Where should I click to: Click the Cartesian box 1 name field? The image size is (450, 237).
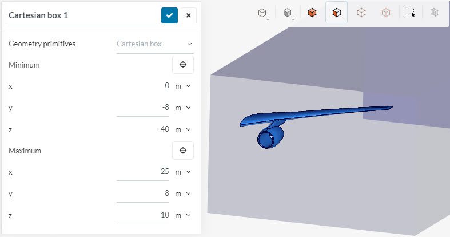[x=83, y=15]
